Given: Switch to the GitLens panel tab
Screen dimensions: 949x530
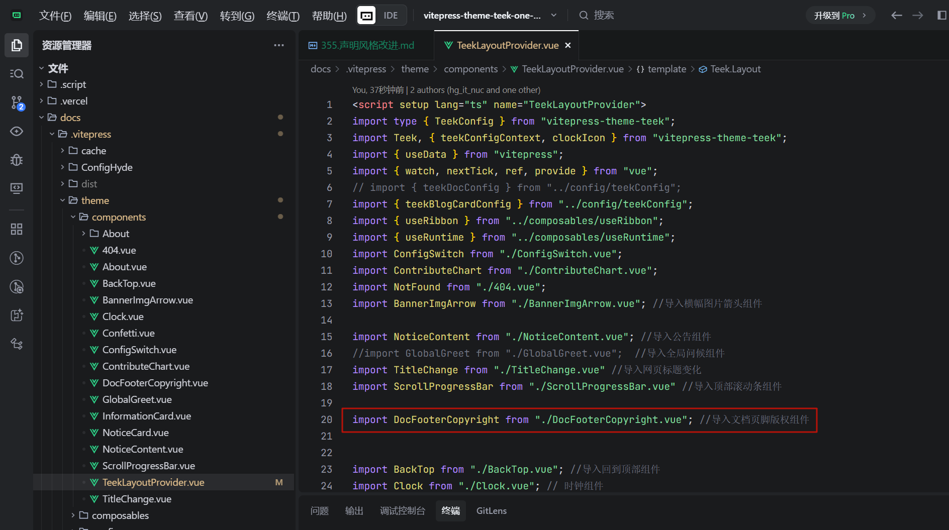Looking at the screenshot, I should [x=492, y=511].
